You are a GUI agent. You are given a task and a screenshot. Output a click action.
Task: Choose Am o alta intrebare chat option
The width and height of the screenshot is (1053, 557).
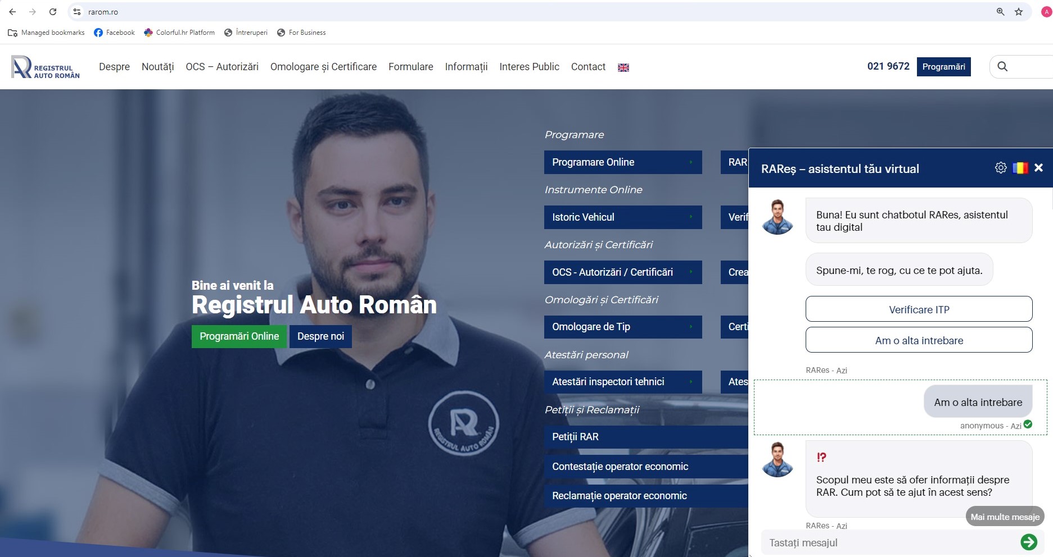click(x=919, y=340)
